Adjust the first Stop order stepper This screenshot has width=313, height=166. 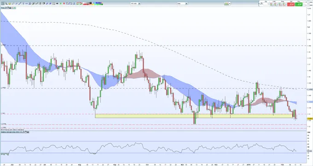point(280,4)
